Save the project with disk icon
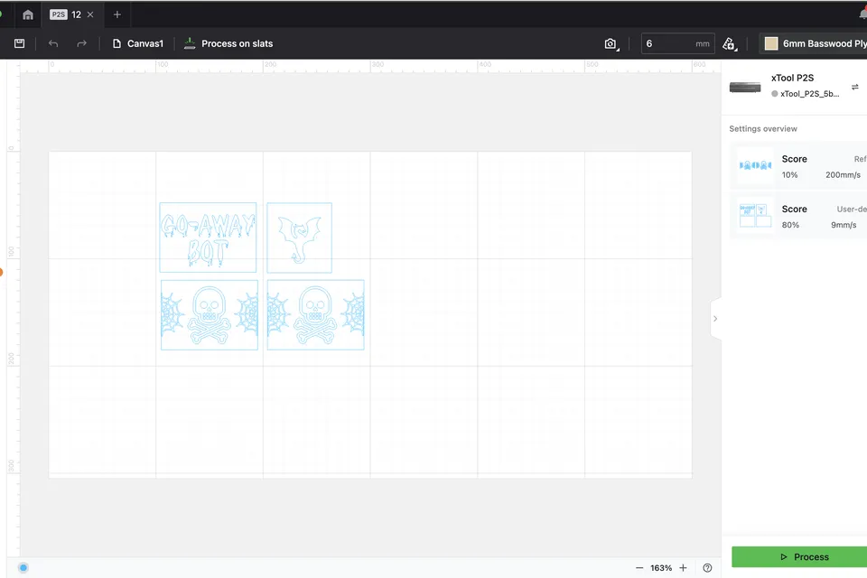The height and width of the screenshot is (578, 867). [x=19, y=43]
